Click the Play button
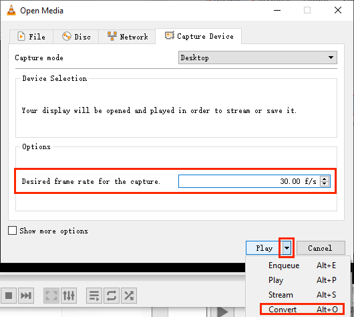The width and height of the screenshot is (354, 317). click(264, 248)
